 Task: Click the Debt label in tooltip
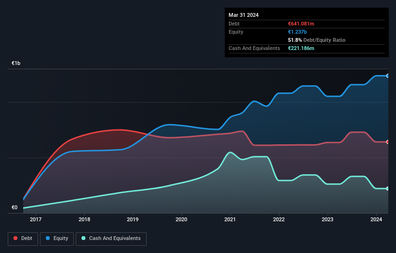(234, 24)
